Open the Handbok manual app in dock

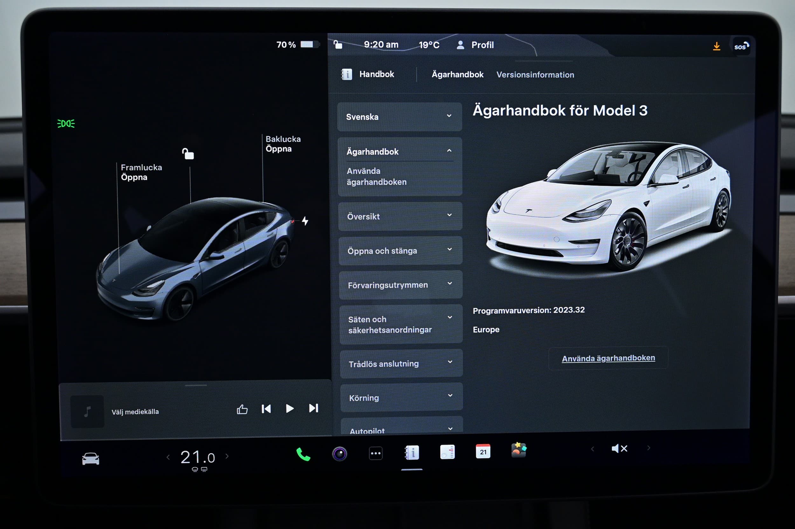[x=412, y=453]
